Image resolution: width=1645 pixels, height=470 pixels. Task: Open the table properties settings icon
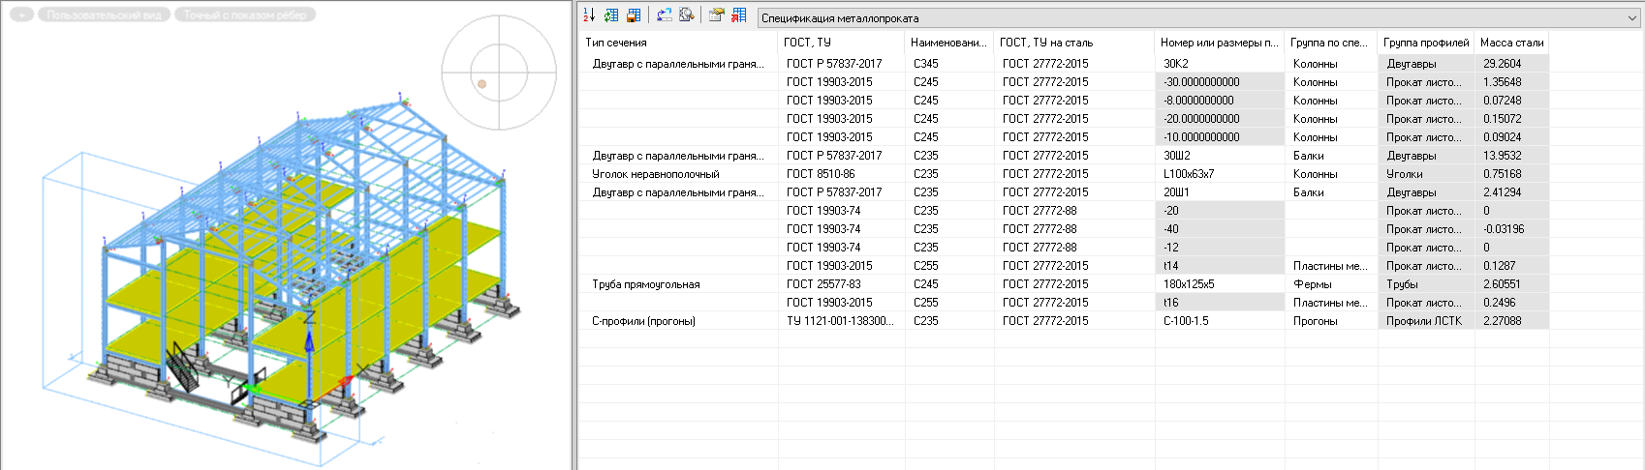coord(717,15)
